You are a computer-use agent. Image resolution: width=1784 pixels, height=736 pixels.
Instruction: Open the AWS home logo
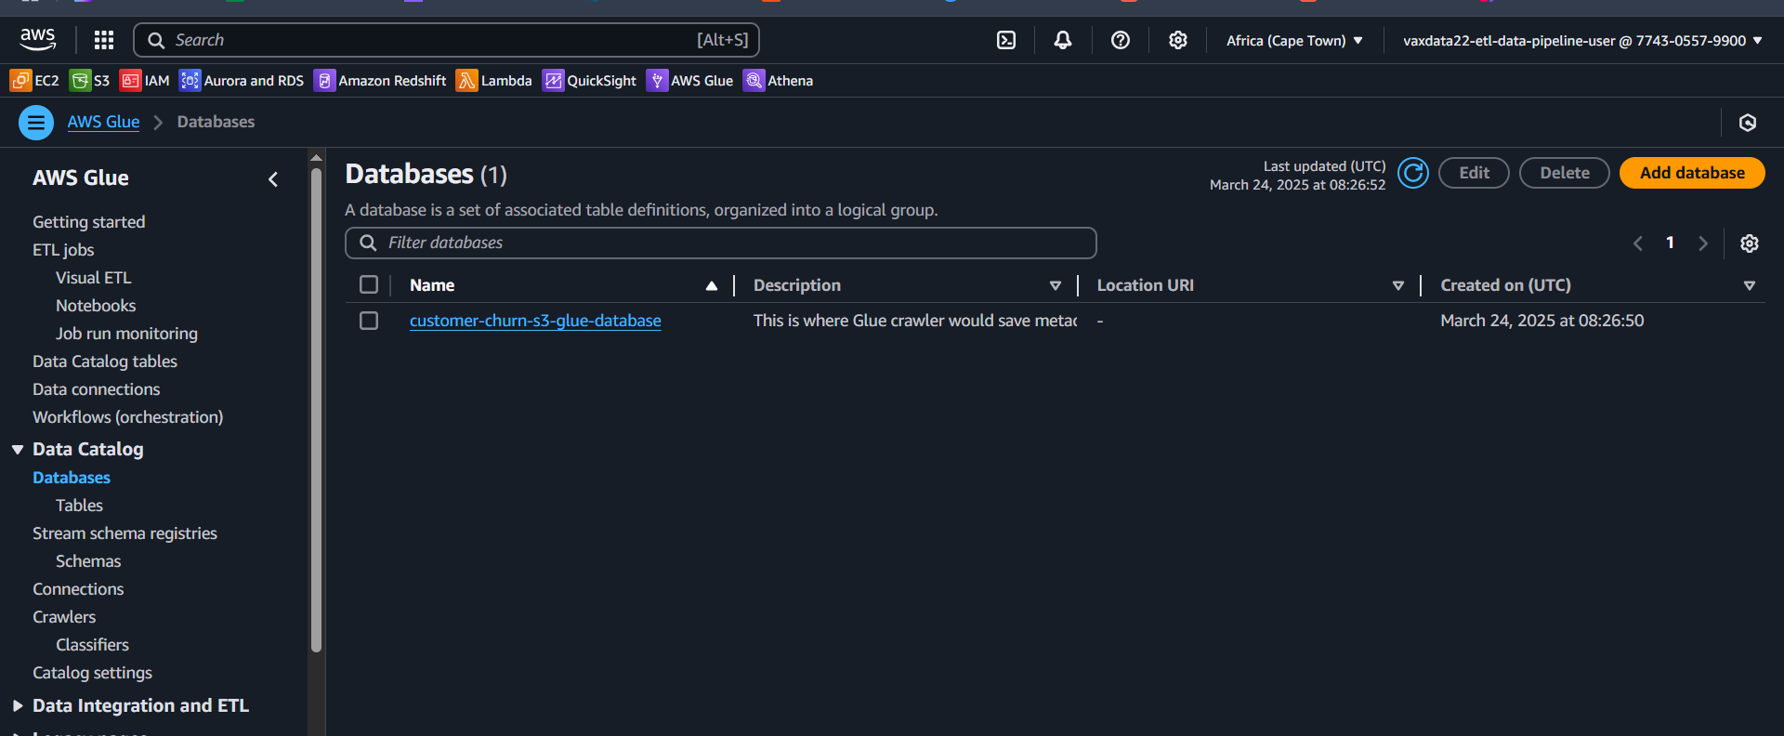pos(38,39)
